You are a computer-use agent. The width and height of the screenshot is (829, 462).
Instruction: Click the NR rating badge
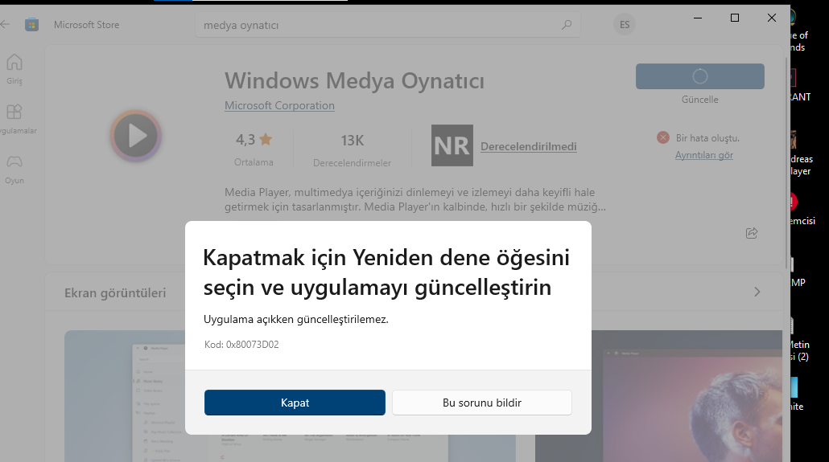[452, 145]
